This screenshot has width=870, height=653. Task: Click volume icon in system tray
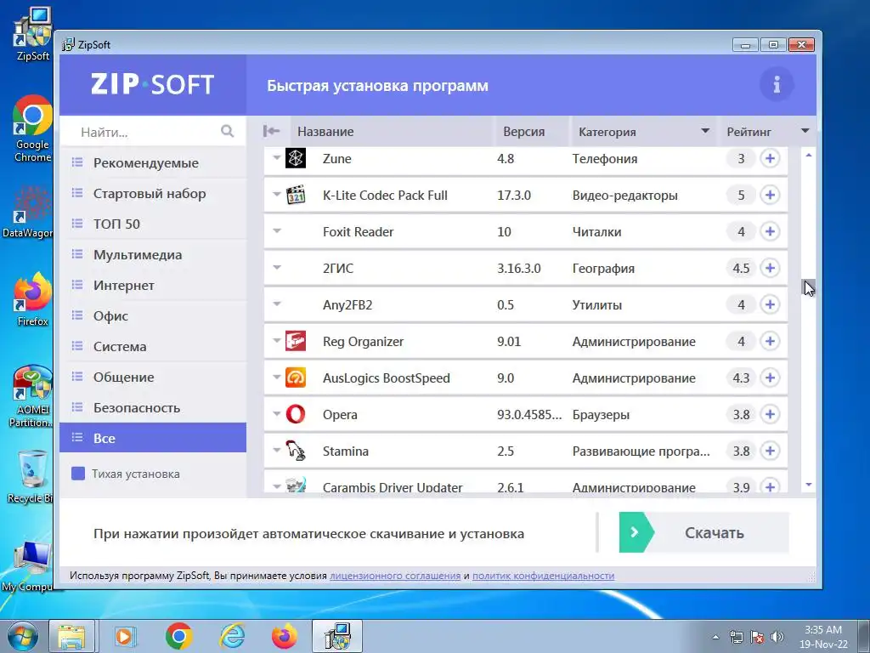pos(777,637)
